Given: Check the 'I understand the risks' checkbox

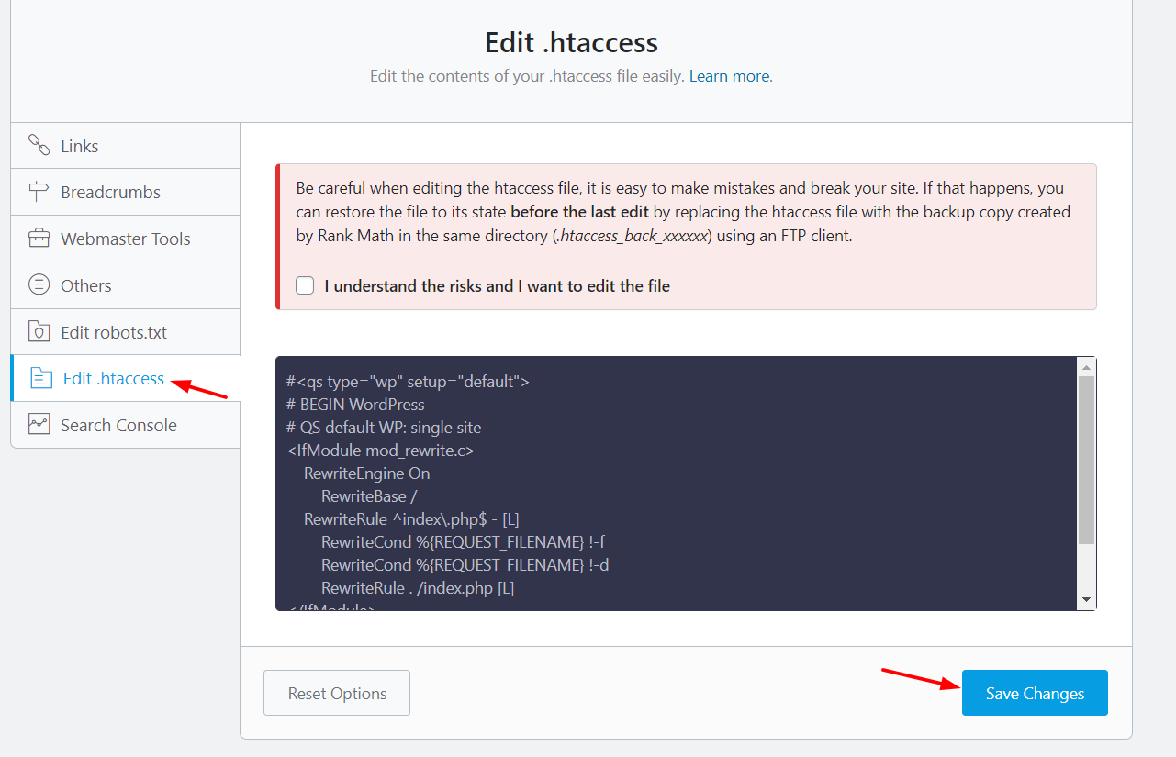Looking at the screenshot, I should (305, 285).
